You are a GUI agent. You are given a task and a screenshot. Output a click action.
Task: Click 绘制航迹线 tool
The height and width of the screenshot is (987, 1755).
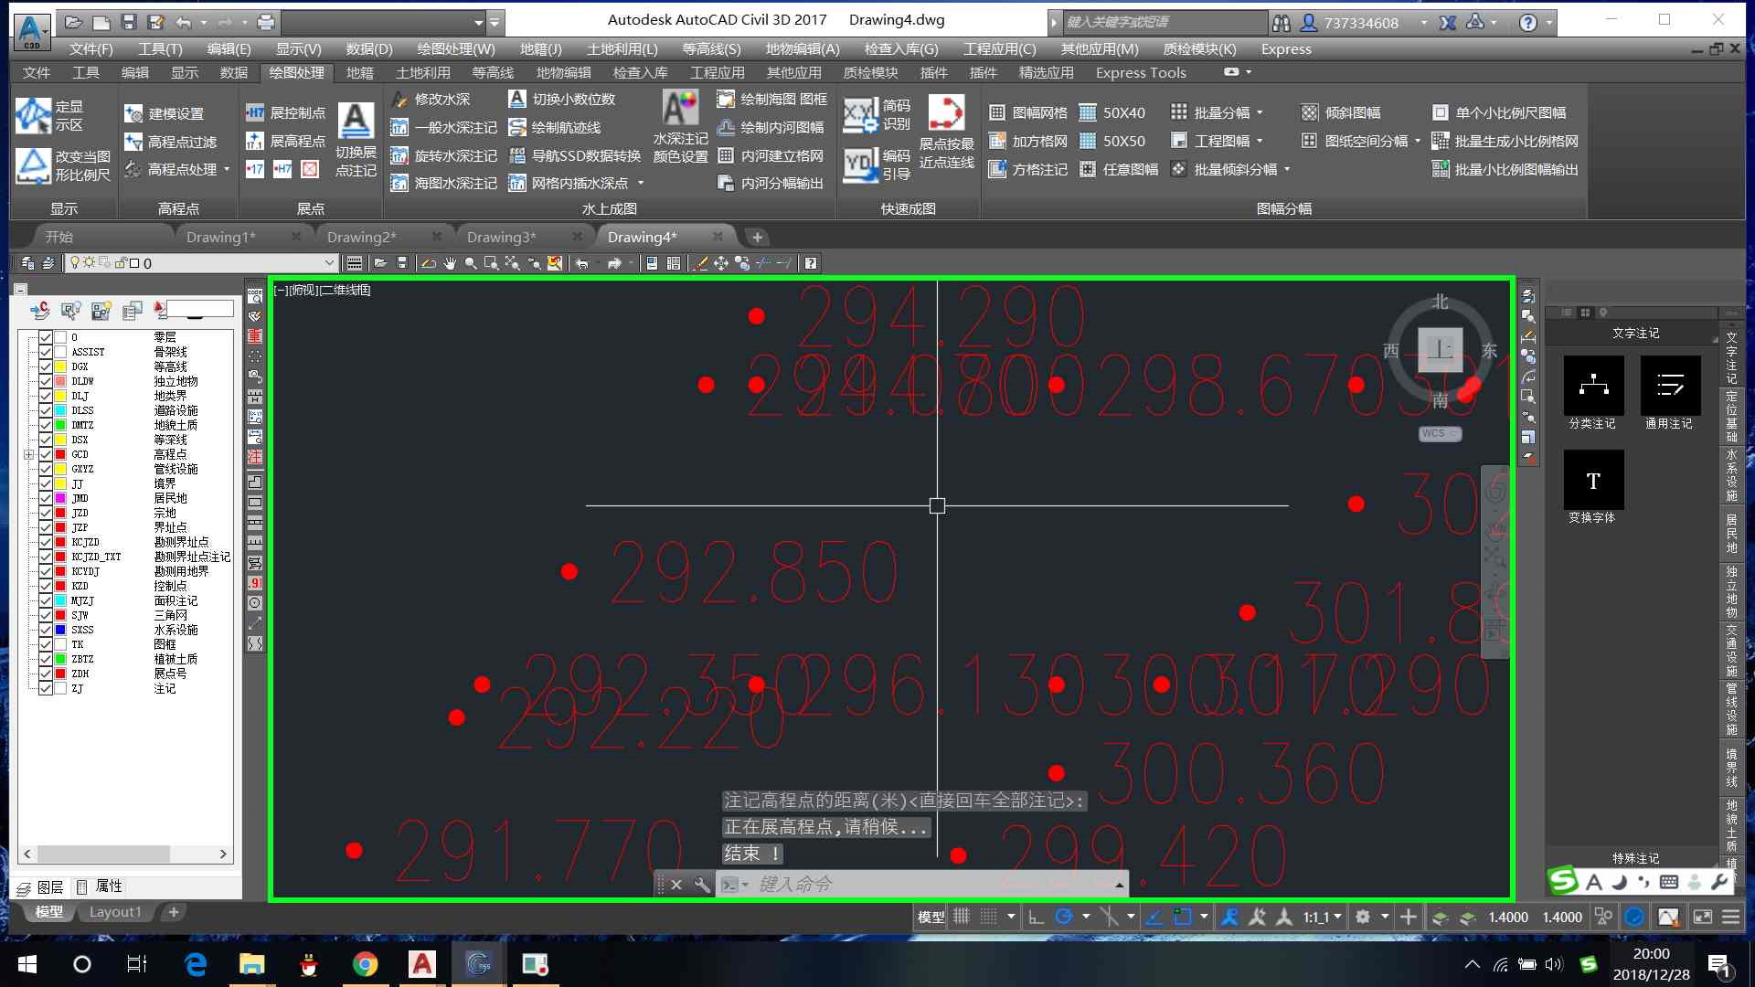click(555, 127)
